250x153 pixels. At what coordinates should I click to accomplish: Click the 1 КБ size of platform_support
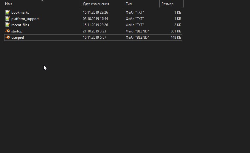[178, 19]
